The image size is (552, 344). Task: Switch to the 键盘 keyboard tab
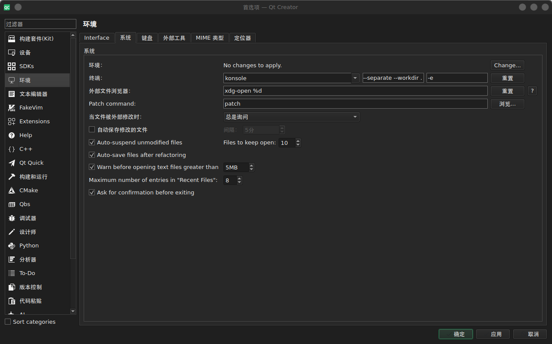[147, 38]
